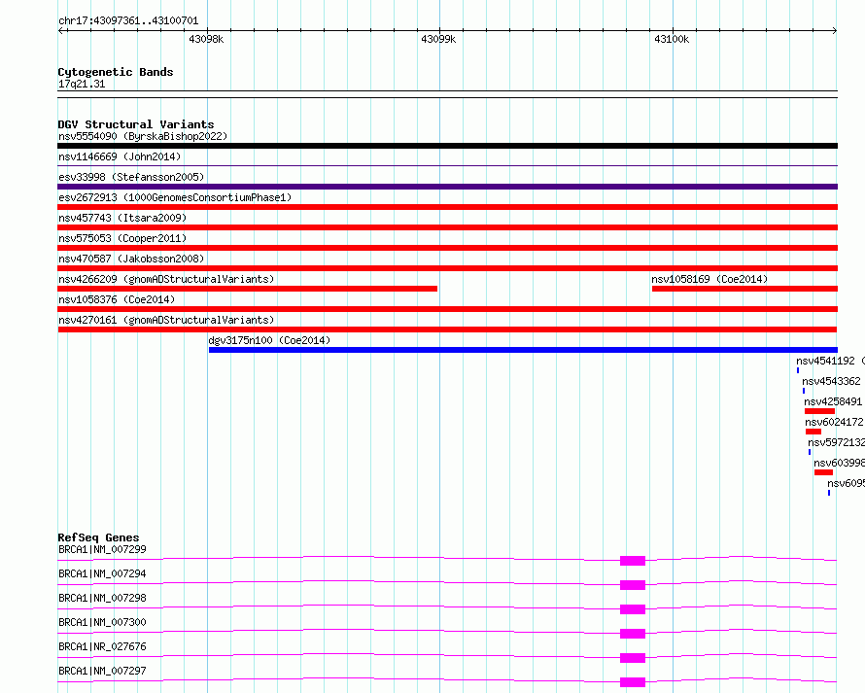Viewport: 865px width, 693px height.
Task: Open the BRCA1|NR_027676 transcript label
Action: click(x=103, y=646)
